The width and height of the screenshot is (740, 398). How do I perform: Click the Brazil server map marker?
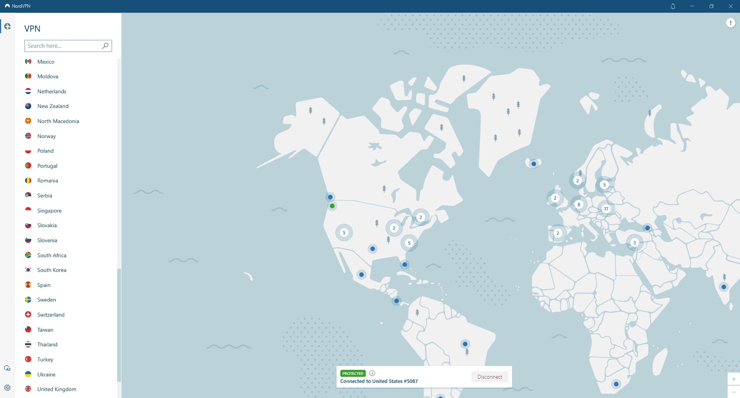pos(465,344)
